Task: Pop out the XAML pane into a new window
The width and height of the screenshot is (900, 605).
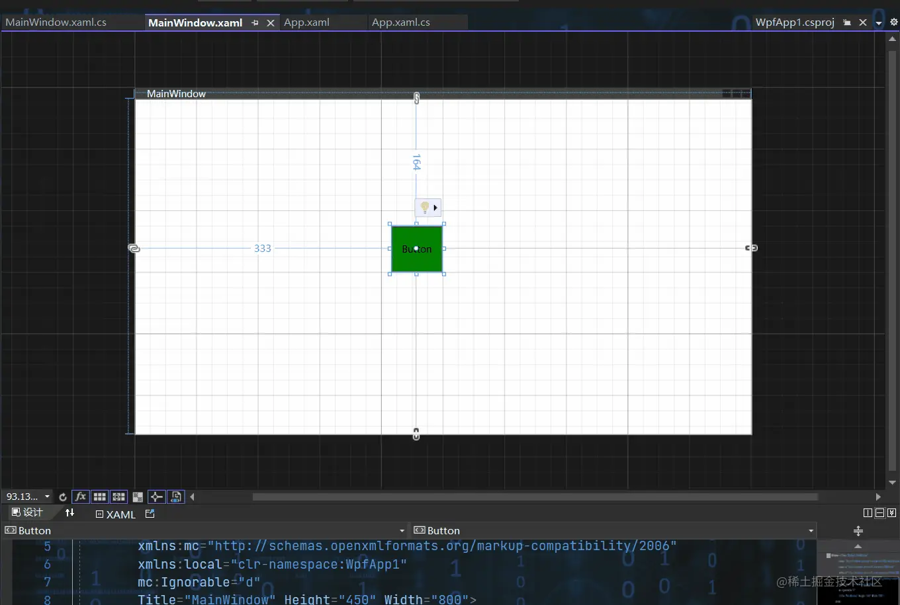Action: click(x=150, y=513)
